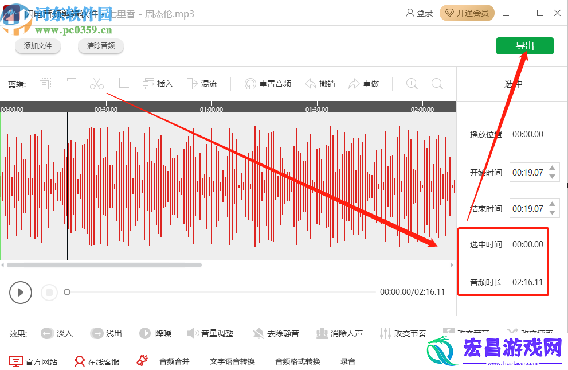568x370 pixels.
Task: Click the 添加文件 add file button
Action: (x=38, y=46)
